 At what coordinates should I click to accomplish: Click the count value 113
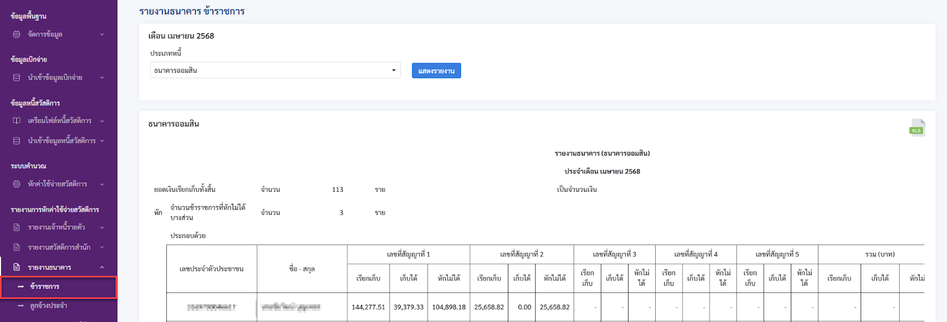(x=337, y=189)
